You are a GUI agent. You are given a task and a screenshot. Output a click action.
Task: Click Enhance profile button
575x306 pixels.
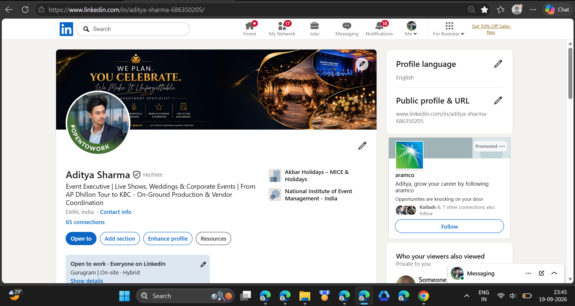pos(168,238)
